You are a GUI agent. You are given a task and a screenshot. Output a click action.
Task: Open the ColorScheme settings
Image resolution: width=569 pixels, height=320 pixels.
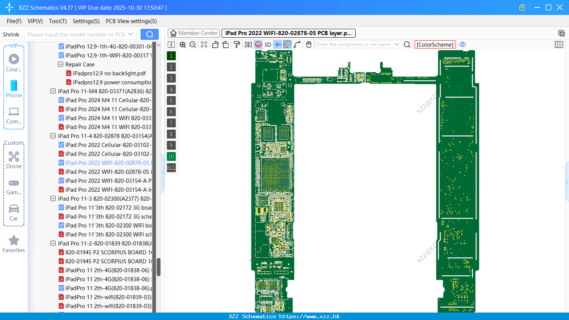tap(435, 44)
